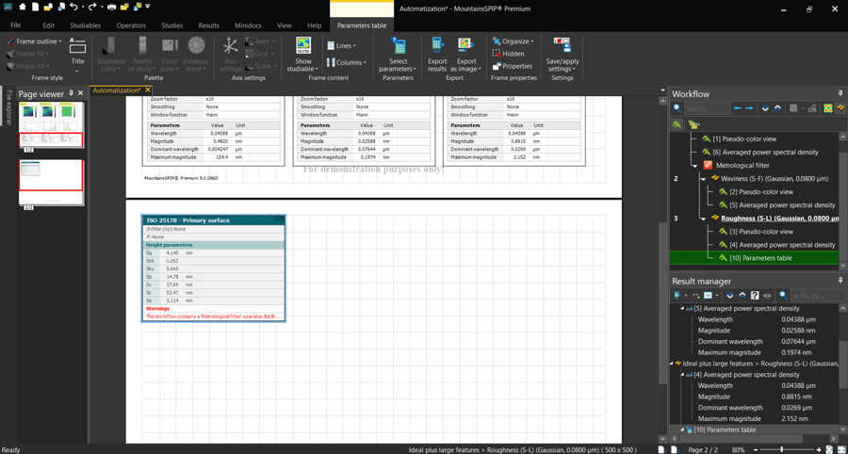Pin the Workflow panel
This screenshot has width=848, height=454.
[840, 93]
